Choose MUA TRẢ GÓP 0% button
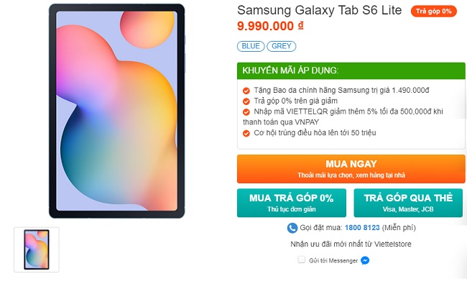 [292, 203]
